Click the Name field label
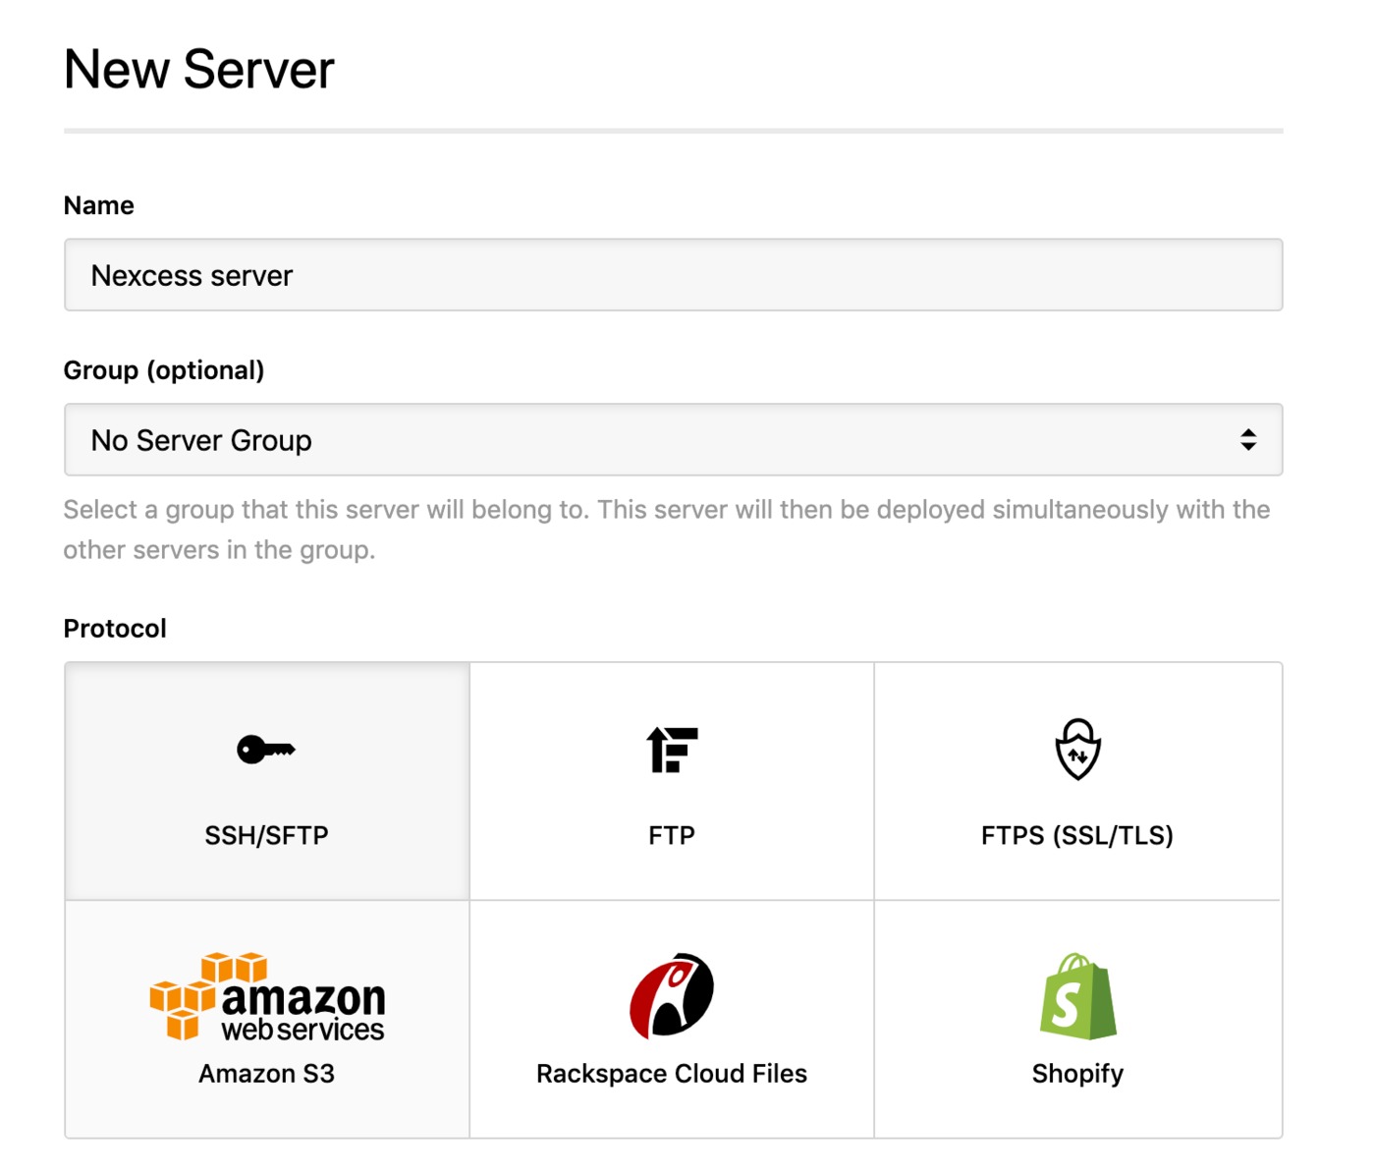Viewport: 1375px width, 1174px height. (99, 205)
